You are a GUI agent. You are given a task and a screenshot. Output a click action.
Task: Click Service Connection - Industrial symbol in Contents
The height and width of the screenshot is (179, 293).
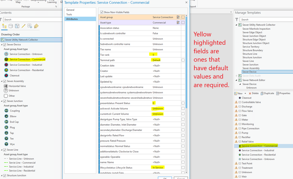6,65
